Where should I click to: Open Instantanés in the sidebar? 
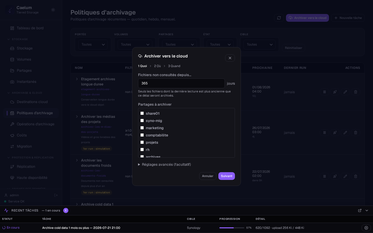click(31, 82)
